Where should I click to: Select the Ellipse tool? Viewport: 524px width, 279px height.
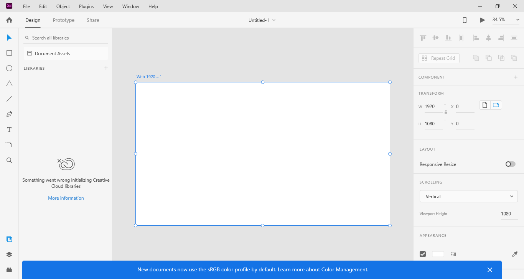(x=9, y=68)
